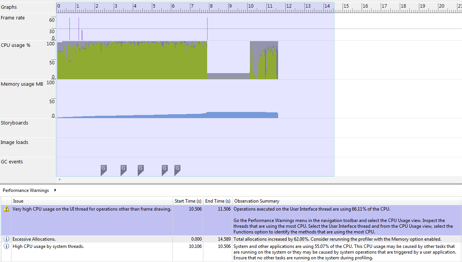The image size is (462, 262).
Task: Click the GC events graph label
Action: (x=12, y=162)
